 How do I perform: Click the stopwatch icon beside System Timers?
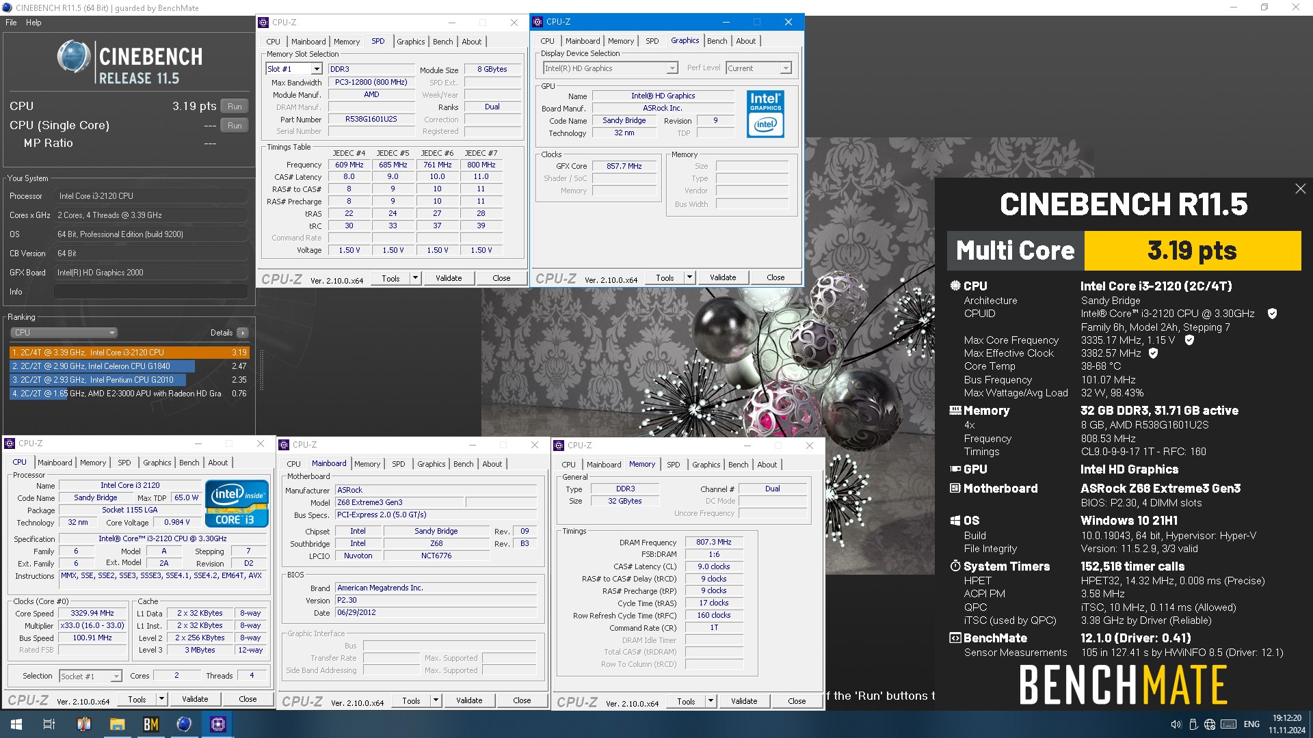[955, 566]
